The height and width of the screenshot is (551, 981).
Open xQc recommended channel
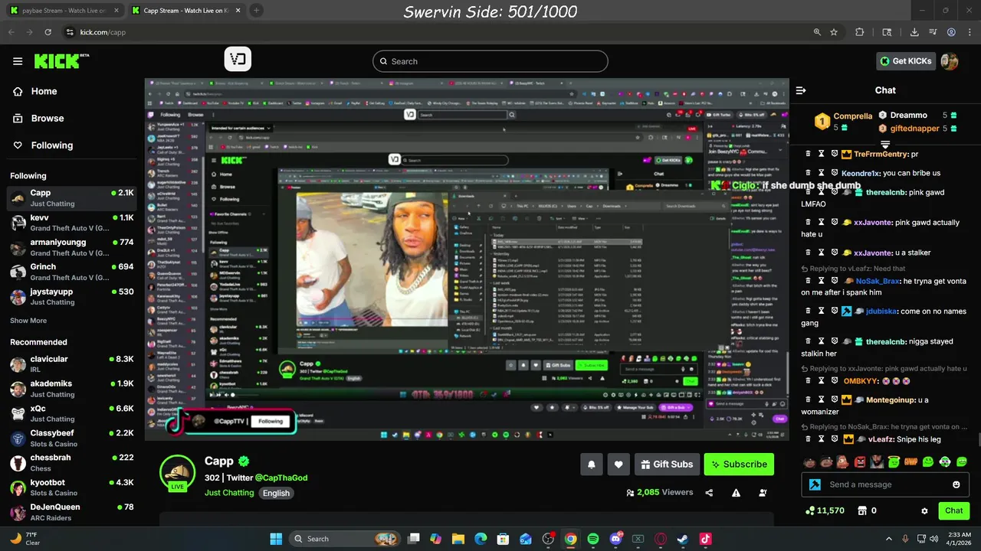pos(72,413)
